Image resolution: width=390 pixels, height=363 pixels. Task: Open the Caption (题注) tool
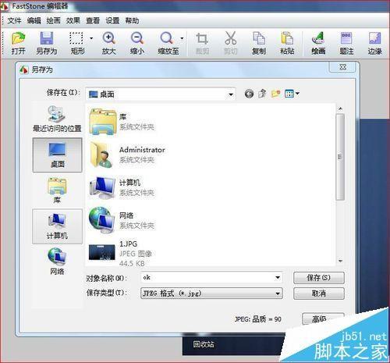tap(346, 43)
